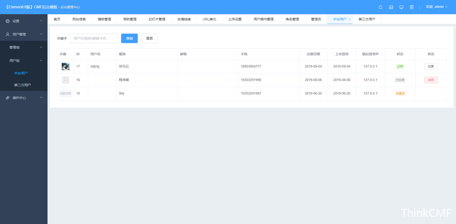456x224 pixels.
Task: Switch to the 第三方用户 tab
Action: pyautogui.click(x=367, y=19)
